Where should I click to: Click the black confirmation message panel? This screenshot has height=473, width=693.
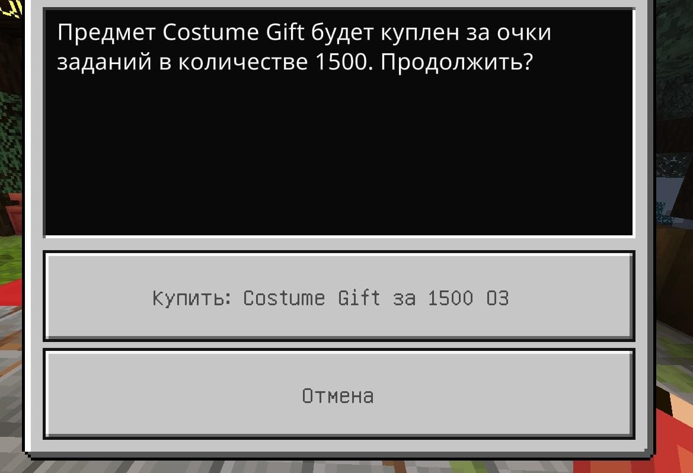tap(338, 123)
